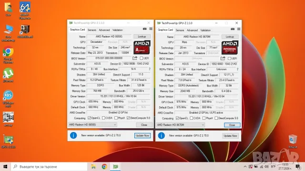Click Update Now in right notification
Screen dimensions: 305x171
(230, 136)
